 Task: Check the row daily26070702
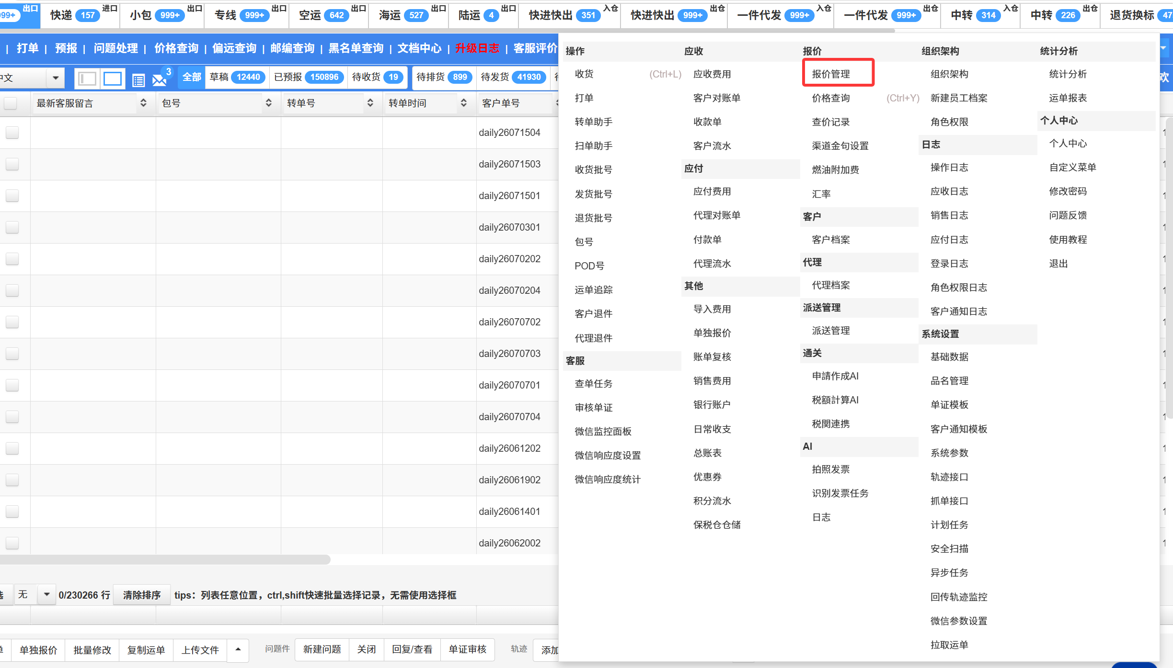tap(12, 322)
